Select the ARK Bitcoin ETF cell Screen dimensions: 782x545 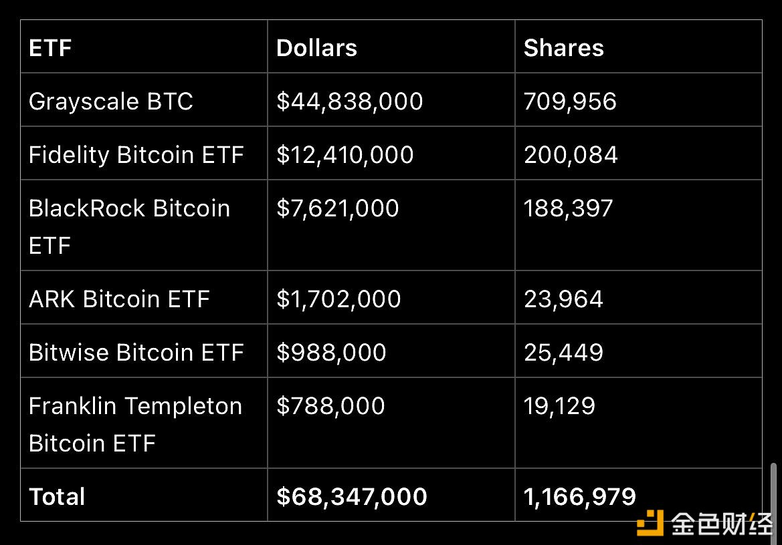(x=119, y=299)
